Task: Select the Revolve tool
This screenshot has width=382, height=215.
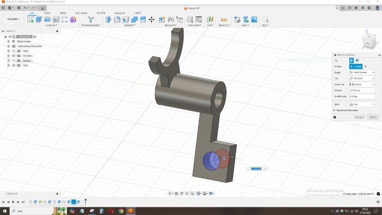Action: click(47, 20)
